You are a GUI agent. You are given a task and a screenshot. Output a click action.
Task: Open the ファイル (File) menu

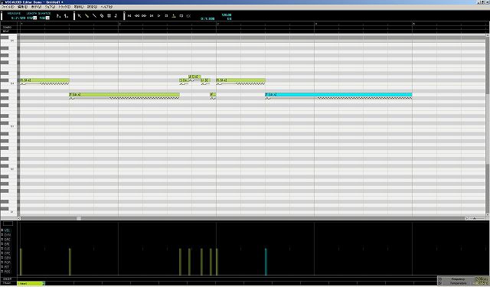coord(8,7)
